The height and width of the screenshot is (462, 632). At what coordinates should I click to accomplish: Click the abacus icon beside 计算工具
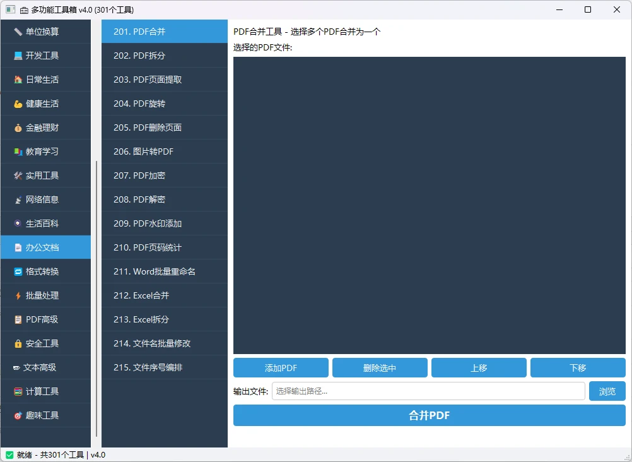point(18,391)
